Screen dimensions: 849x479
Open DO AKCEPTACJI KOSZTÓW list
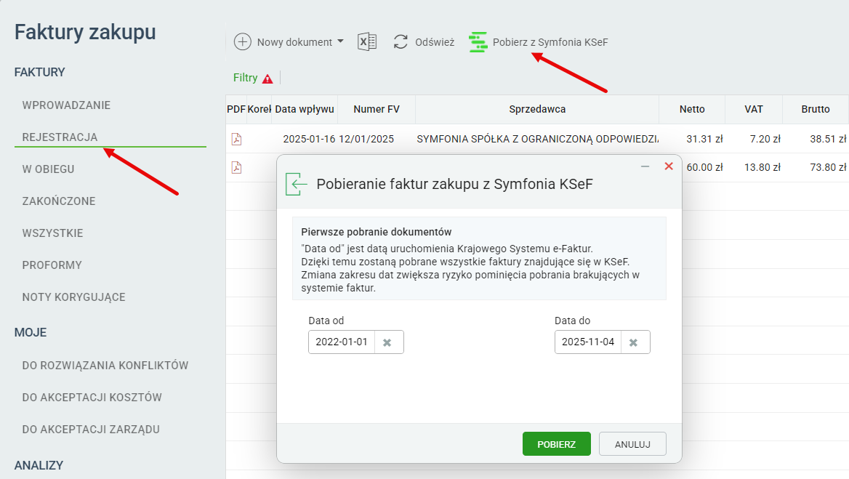click(92, 398)
